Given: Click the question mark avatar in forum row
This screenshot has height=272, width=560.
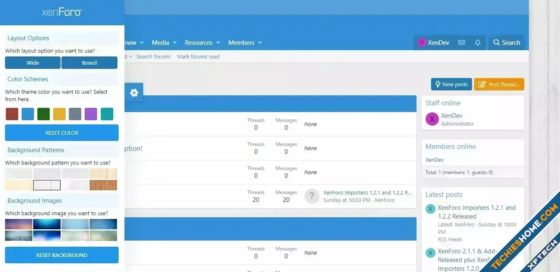Looking at the screenshot, I should 312,196.
